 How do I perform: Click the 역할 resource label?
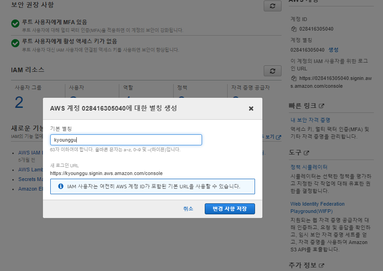coord(128,87)
